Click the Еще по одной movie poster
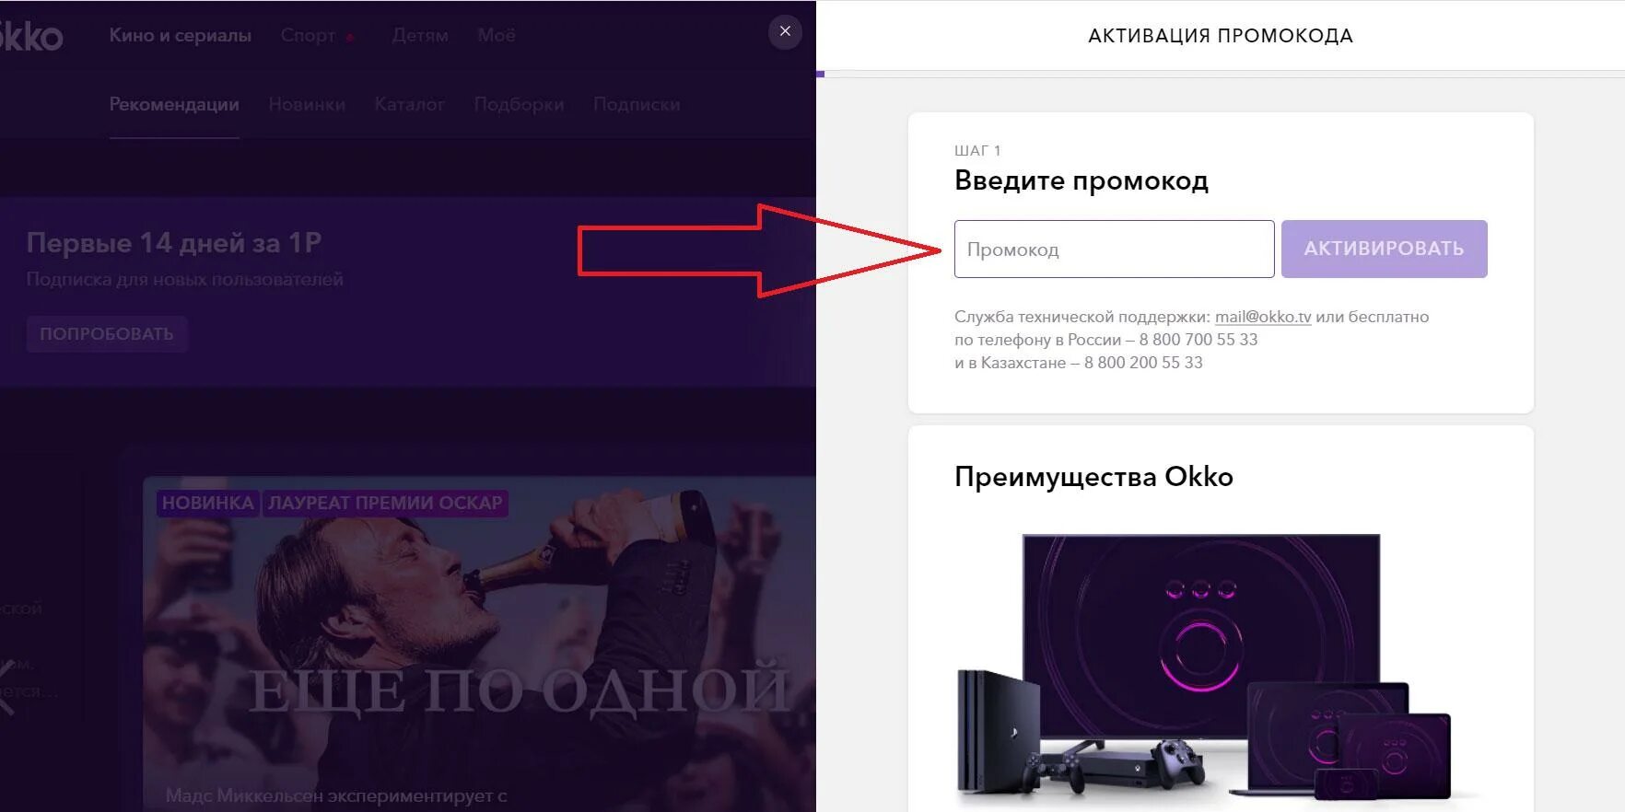Screen dimensions: 1625x812 [479, 644]
